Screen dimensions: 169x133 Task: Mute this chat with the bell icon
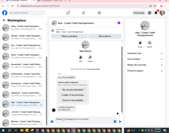140,43
